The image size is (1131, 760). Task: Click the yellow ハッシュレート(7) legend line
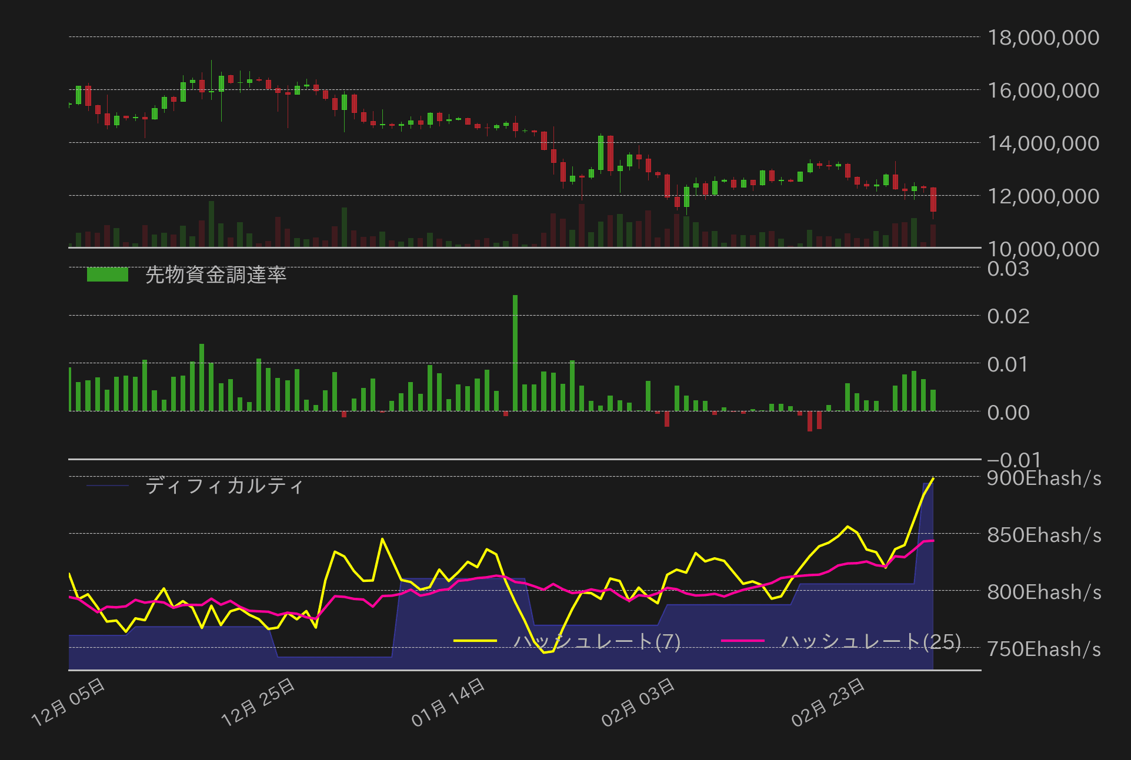[x=475, y=641]
